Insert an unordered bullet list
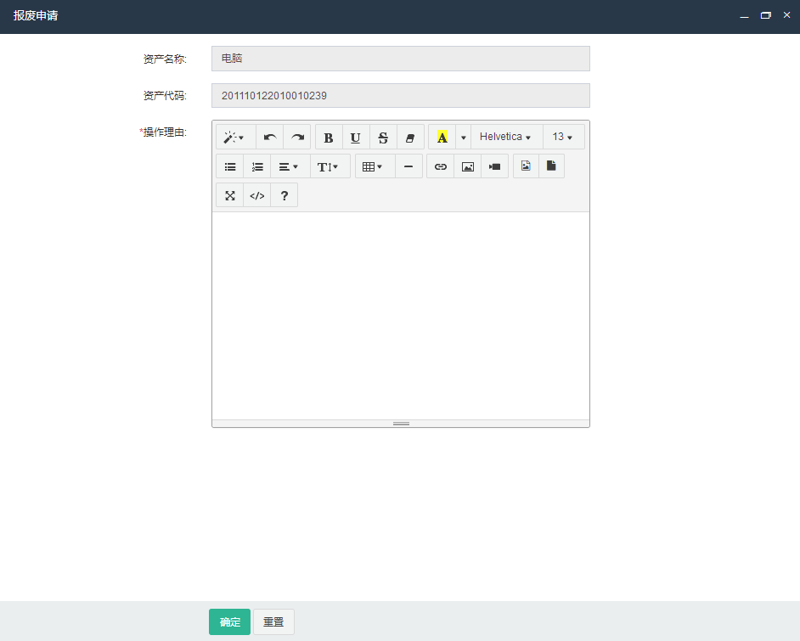 tap(229, 166)
